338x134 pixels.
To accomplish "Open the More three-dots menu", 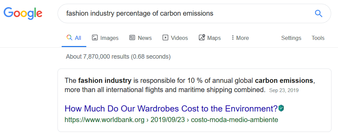I will 240,38.
